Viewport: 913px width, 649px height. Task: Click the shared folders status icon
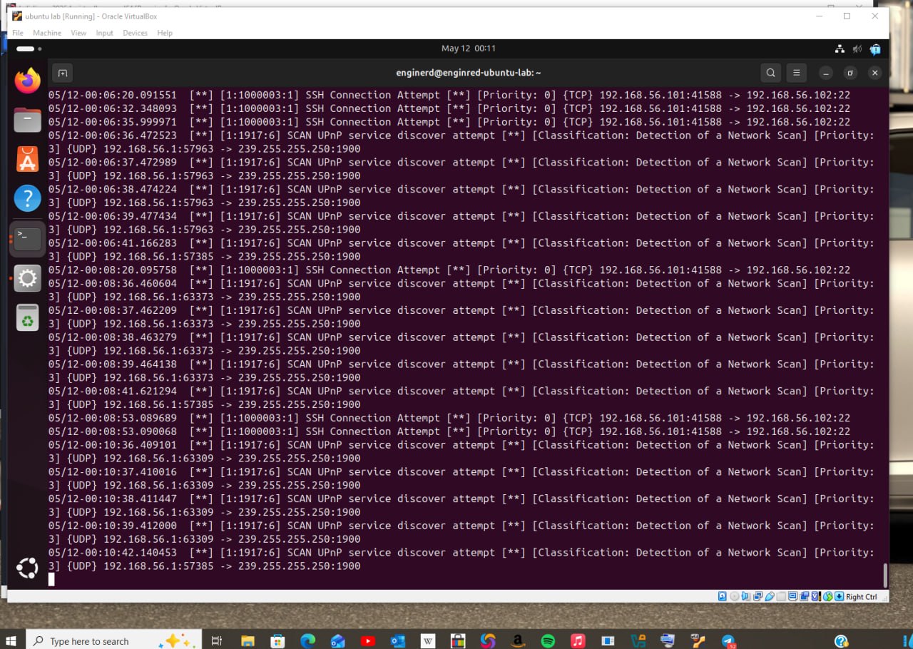pyautogui.click(x=781, y=596)
